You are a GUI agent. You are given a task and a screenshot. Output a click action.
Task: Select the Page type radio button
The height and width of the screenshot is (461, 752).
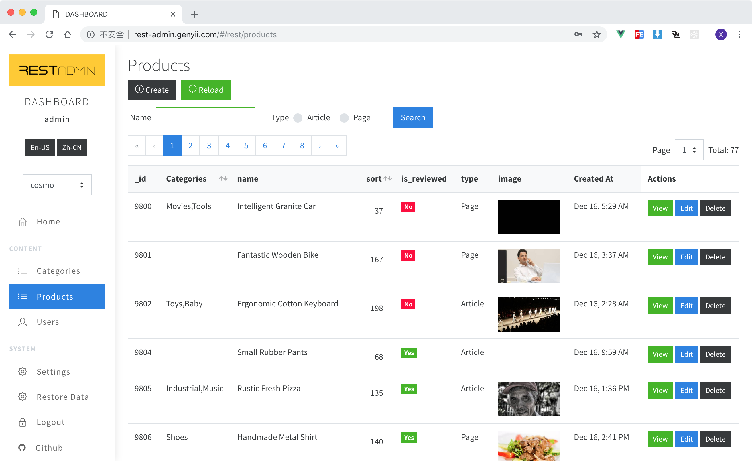coord(344,118)
